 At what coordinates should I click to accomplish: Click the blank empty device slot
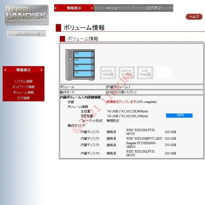(164, 73)
